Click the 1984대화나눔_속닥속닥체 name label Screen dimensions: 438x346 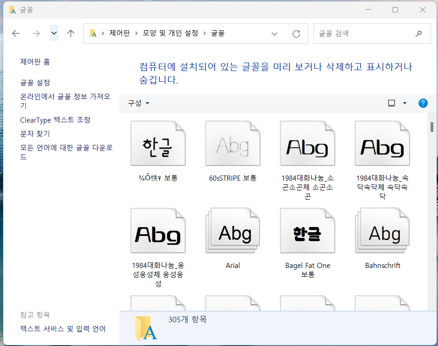[x=382, y=187]
